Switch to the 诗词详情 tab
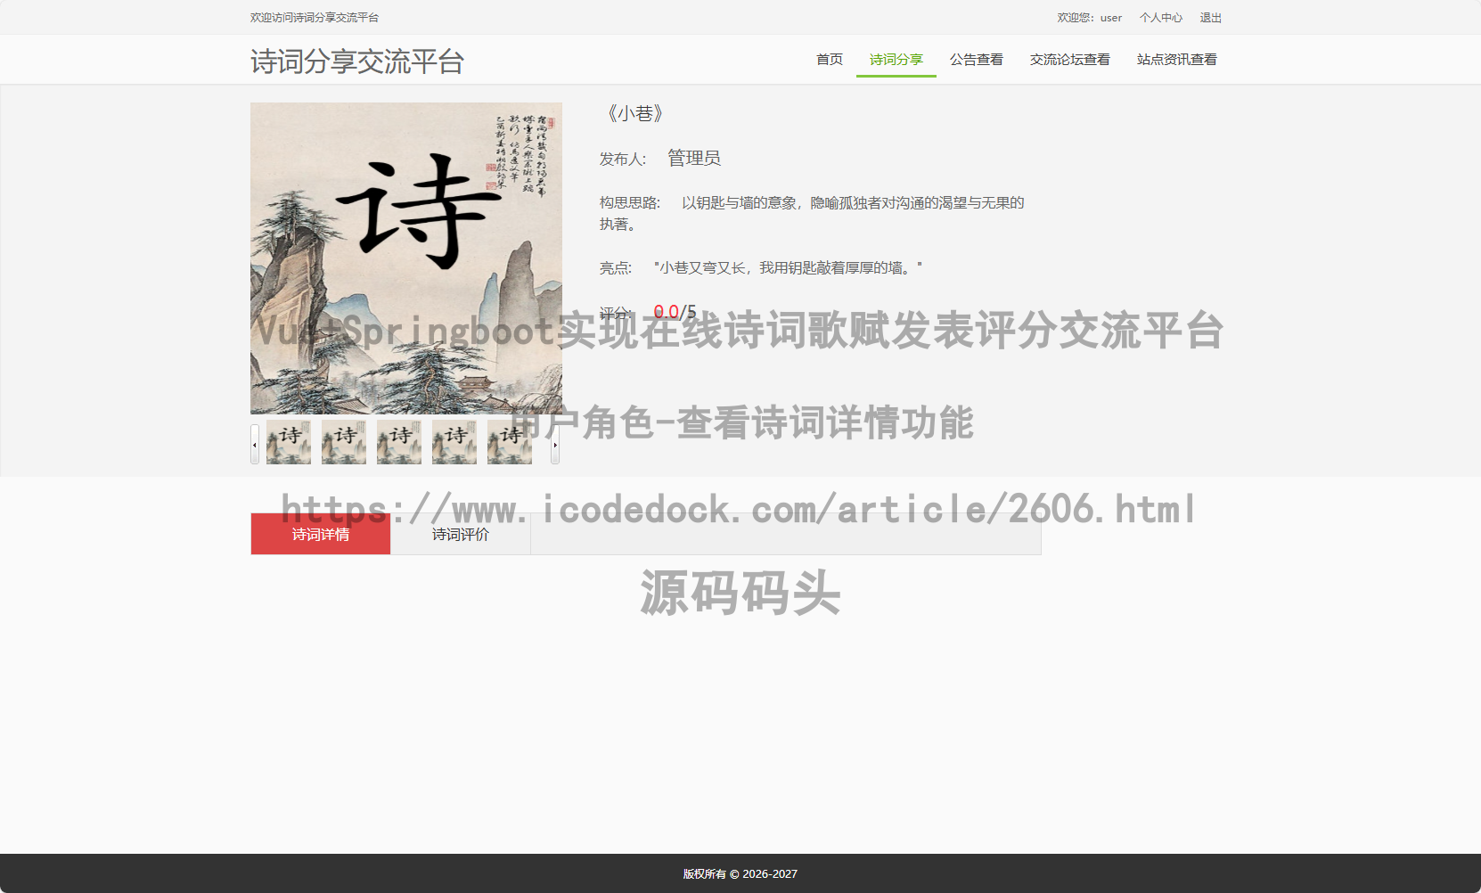The height and width of the screenshot is (893, 1481). [320, 534]
